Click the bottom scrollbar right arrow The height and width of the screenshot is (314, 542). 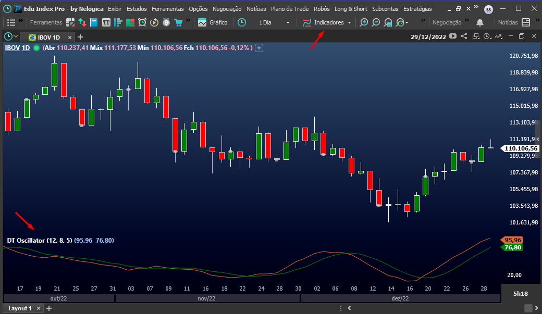(537, 308)
